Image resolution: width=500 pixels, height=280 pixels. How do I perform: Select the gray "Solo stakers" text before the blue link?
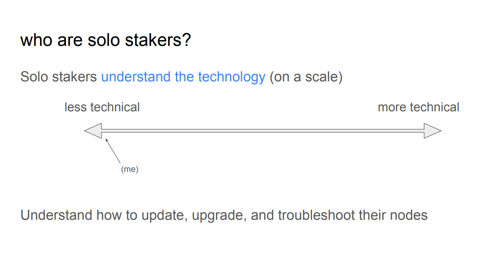[x=59, y=77]
